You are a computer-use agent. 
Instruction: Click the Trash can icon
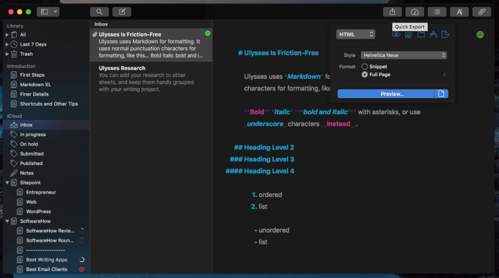coord(14,54)
